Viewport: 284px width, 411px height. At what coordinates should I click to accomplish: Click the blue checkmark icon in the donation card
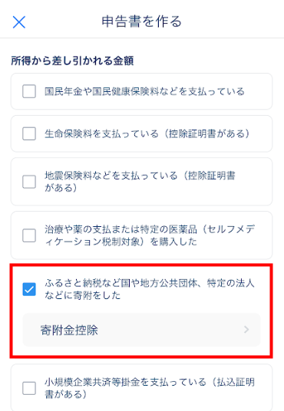tap(29, 289)
